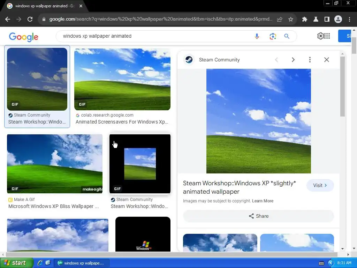Click the page vertical scrollbar thumb
357x268 pixels.
point(354,45)
